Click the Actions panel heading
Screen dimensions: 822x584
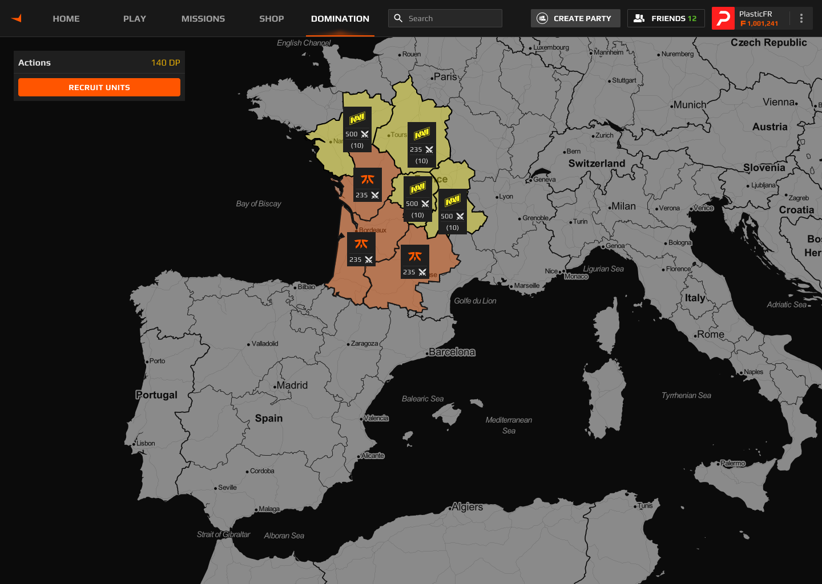[34, 63]
